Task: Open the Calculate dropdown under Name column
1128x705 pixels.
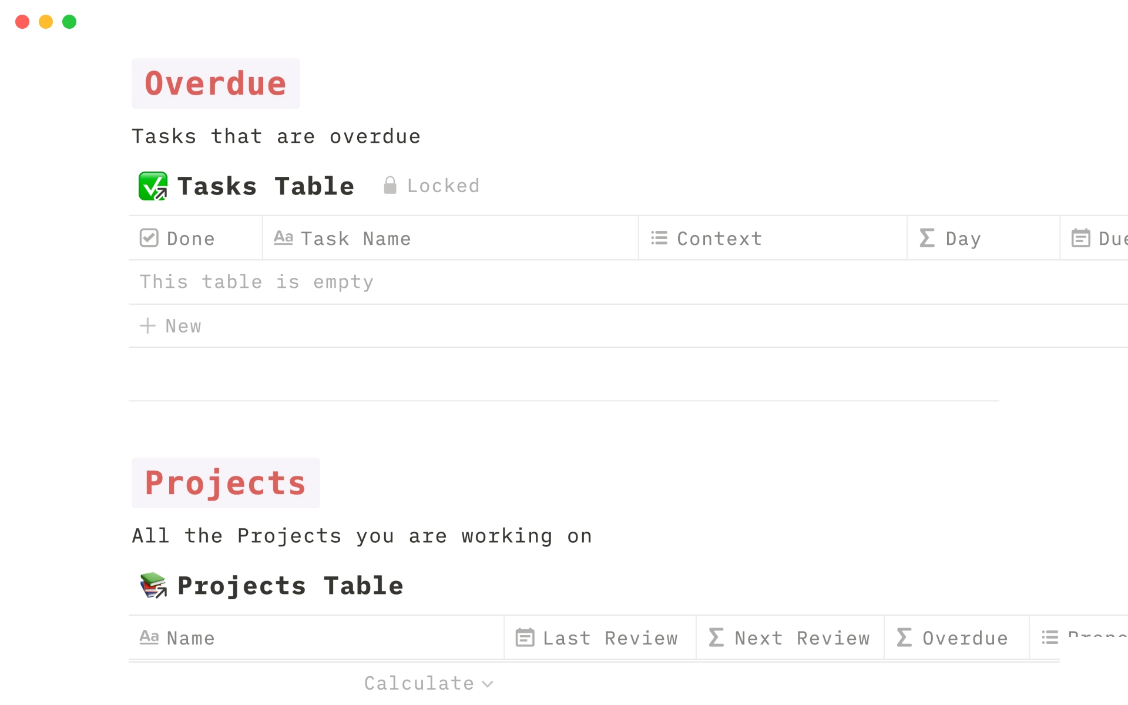Action: pyautogui.click(x=428, y=683)
